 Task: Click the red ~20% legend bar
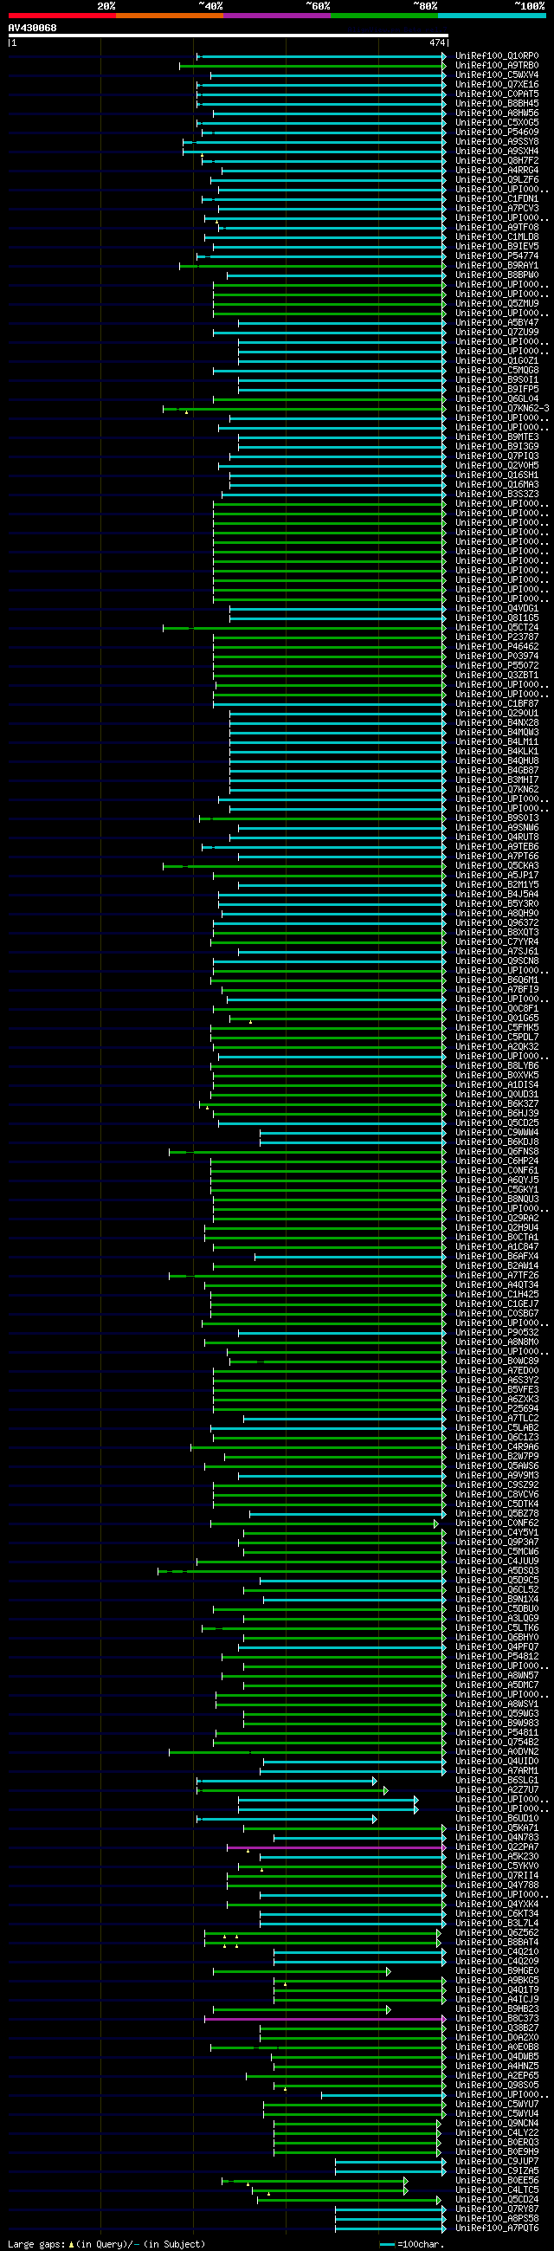62,16
